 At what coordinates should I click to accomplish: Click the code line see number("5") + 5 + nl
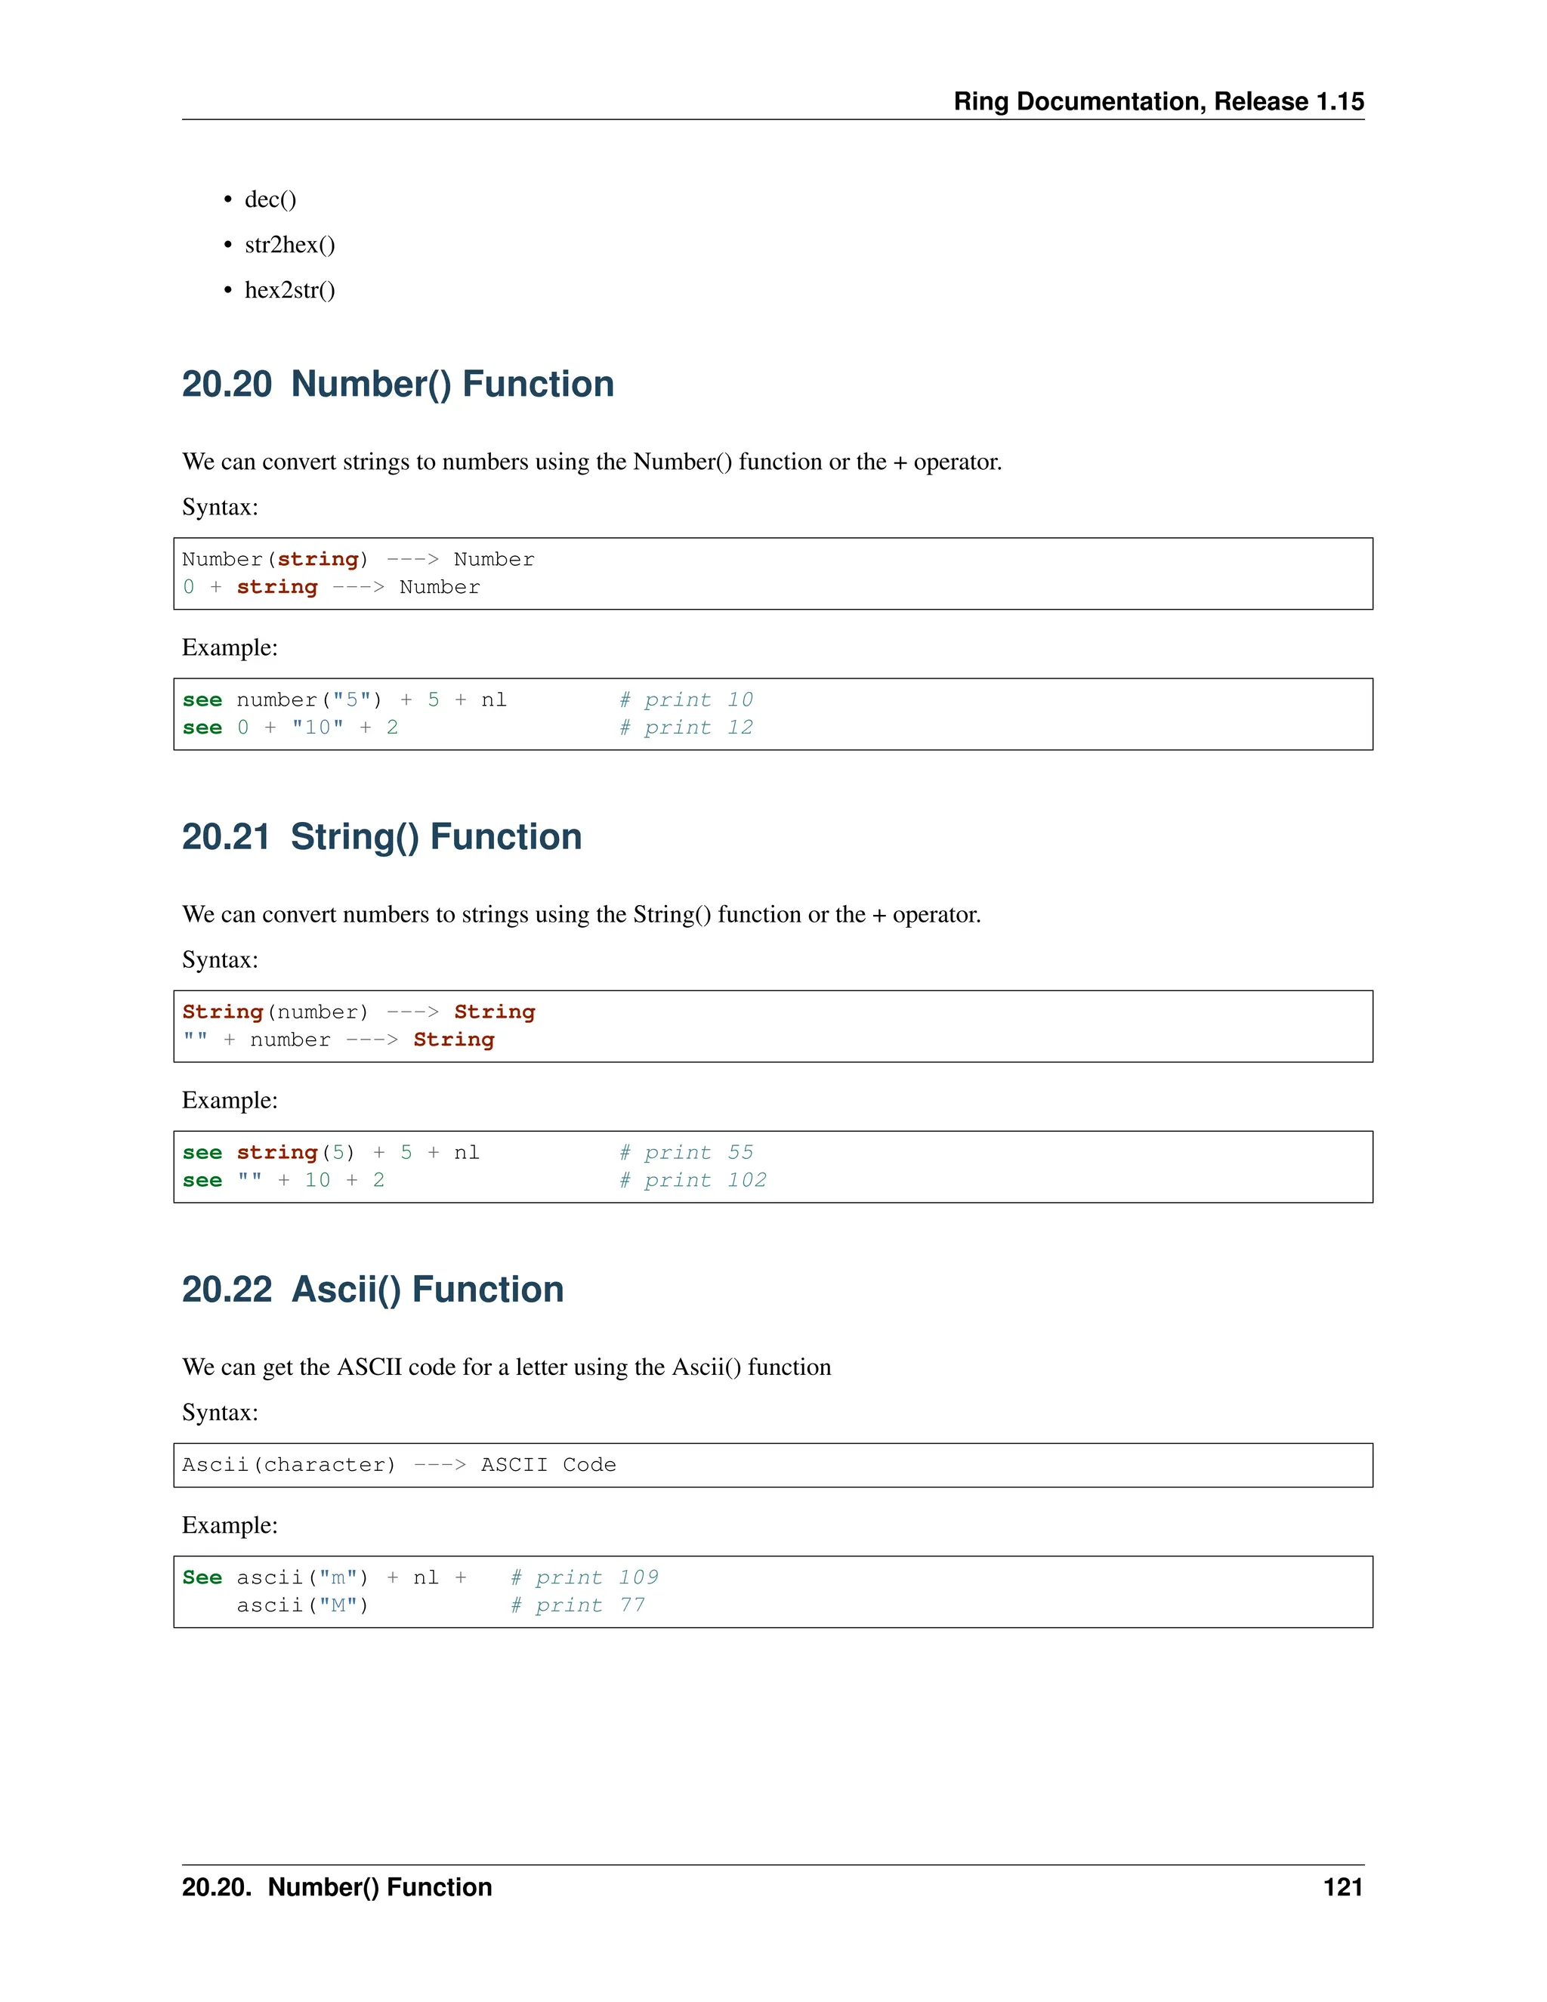(x=344, y=700)
